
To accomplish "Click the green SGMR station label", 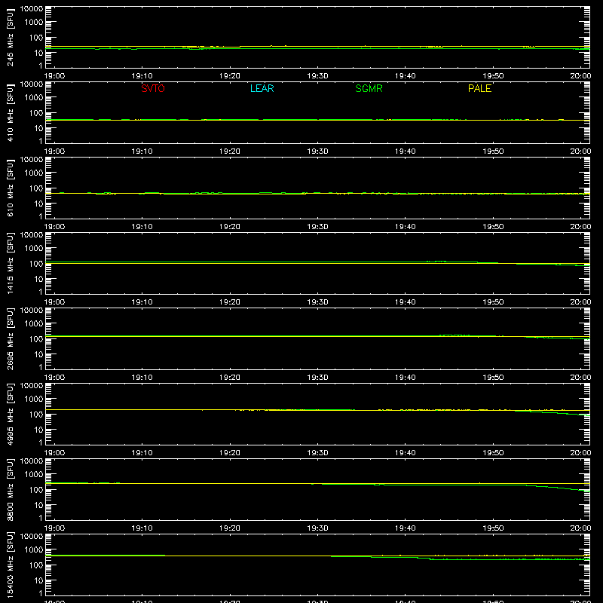I will pos(369,88).
